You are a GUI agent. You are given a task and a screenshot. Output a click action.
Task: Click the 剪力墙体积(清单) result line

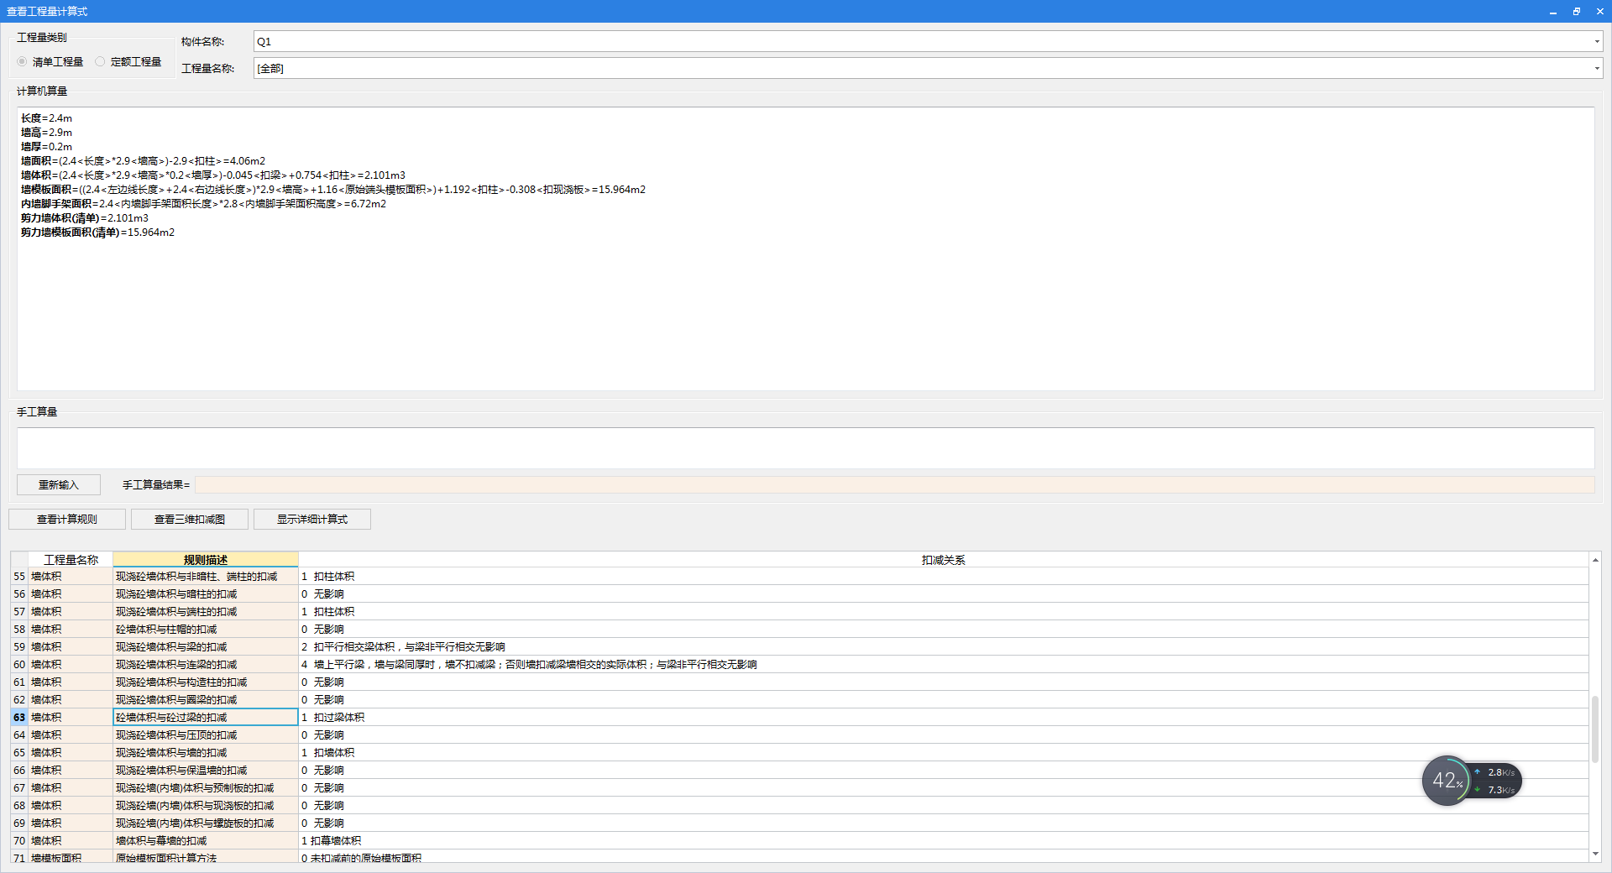click(x=85, y=218)
